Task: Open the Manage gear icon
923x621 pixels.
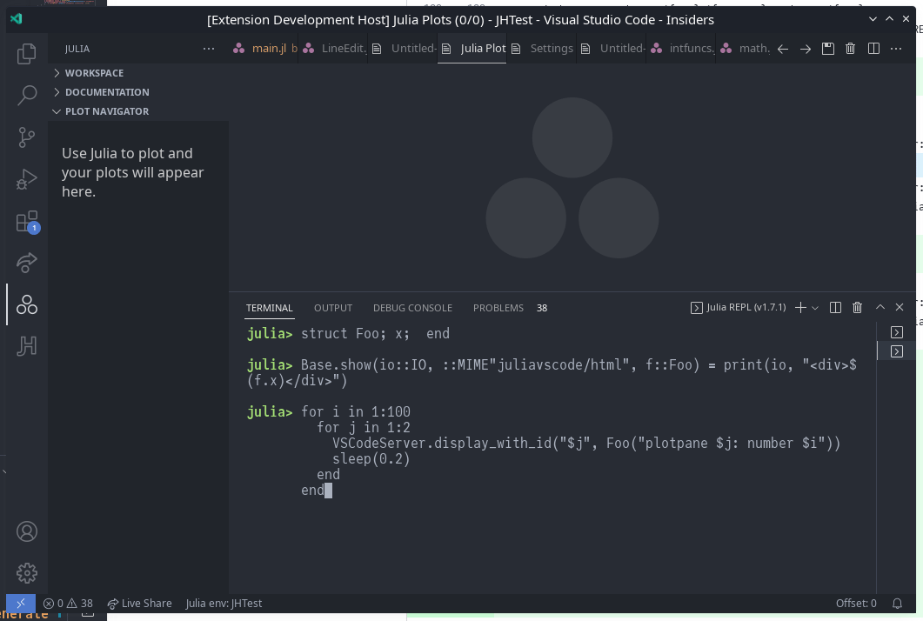Action: click(26, 573)
